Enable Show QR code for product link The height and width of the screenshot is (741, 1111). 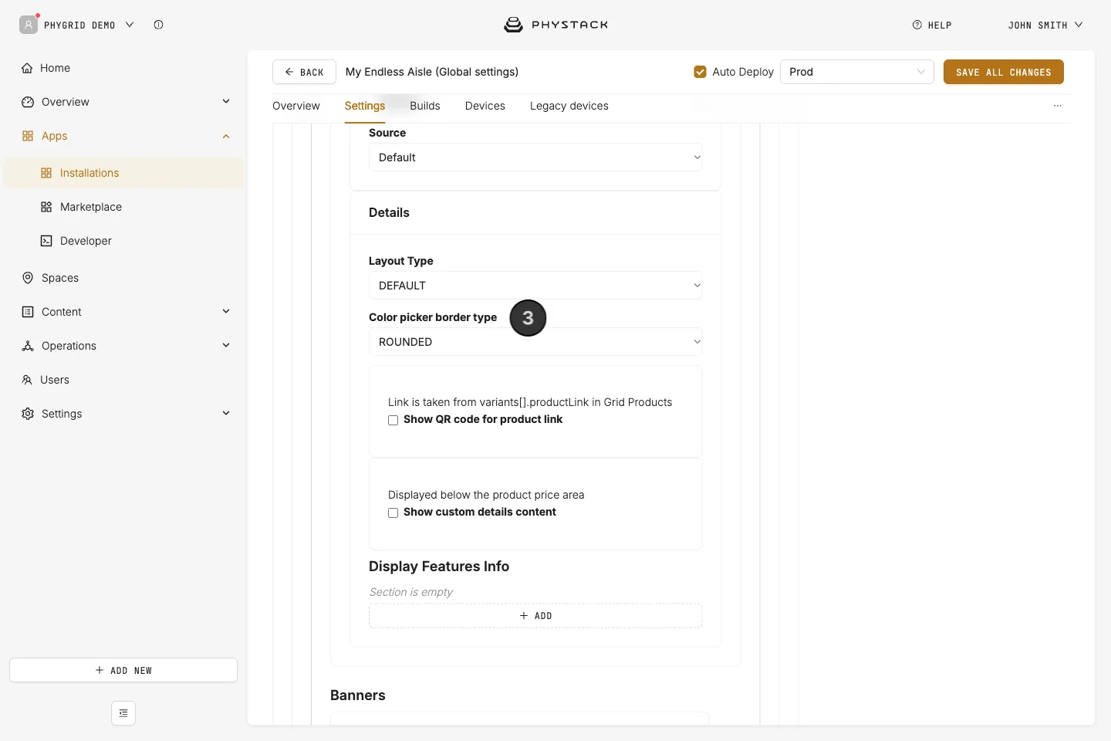[x=393, y=421]
